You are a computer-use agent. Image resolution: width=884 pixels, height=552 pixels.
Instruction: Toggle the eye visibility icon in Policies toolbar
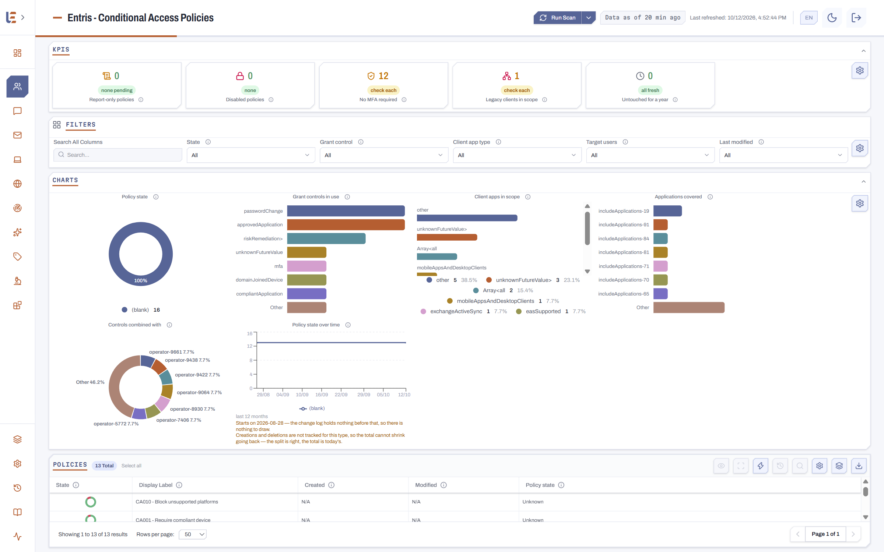click(x=721, y=466)
